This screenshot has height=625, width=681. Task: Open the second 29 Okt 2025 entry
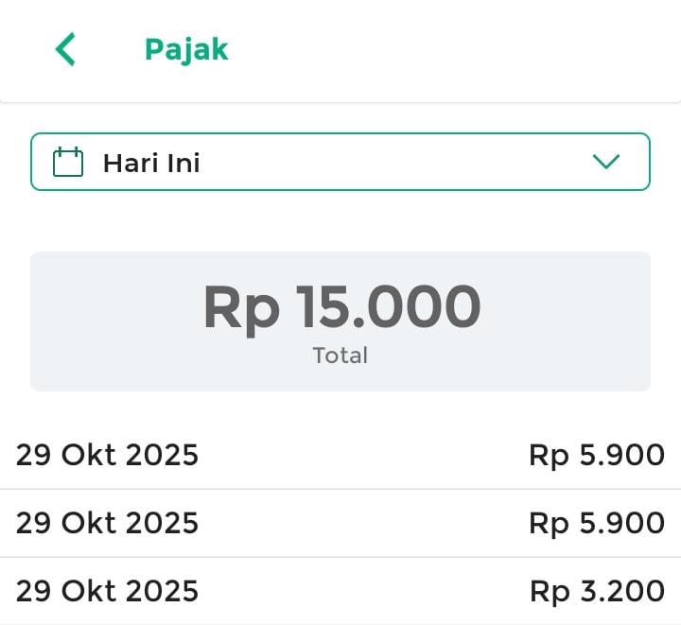(x=107, y=523)
